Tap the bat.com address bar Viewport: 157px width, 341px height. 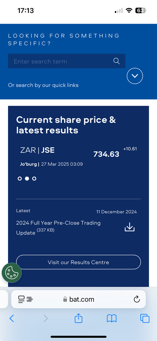point(78,299)
